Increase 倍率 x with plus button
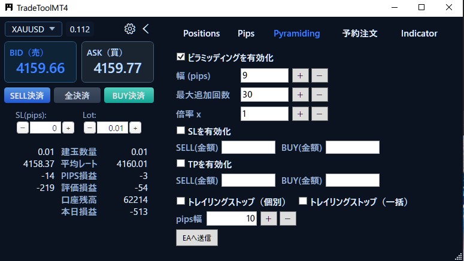The image size is (464, 261). point(300,114)
